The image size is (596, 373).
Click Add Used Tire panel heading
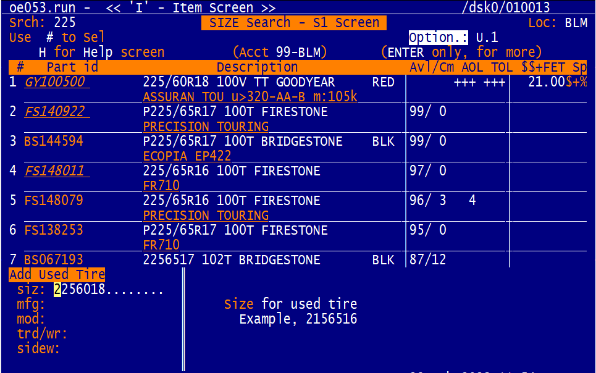click(57, 275)
